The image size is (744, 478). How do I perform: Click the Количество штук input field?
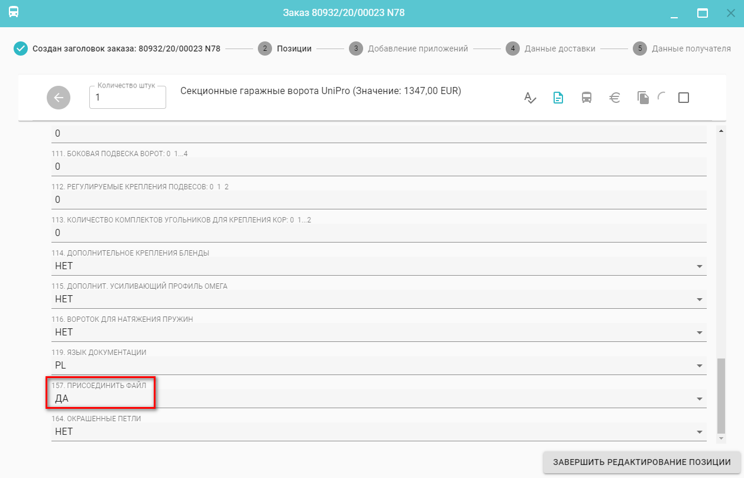[128, 99]
